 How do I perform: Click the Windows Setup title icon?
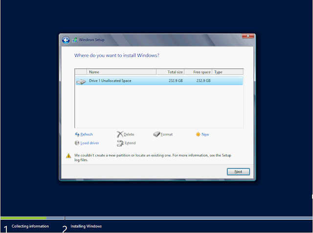click(x=75, y=40)
